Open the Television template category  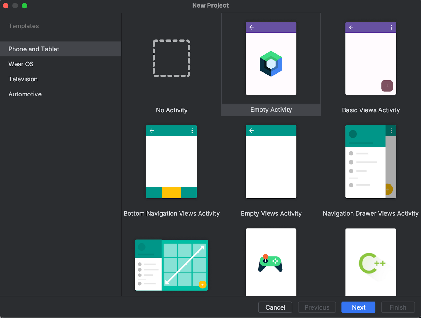coord(23,79)
